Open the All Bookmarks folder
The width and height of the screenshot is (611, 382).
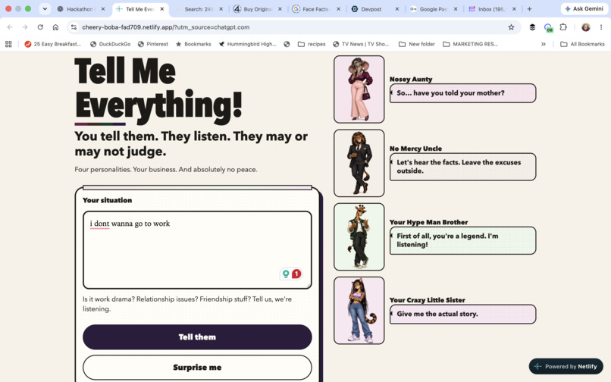[x=582, y=44]
